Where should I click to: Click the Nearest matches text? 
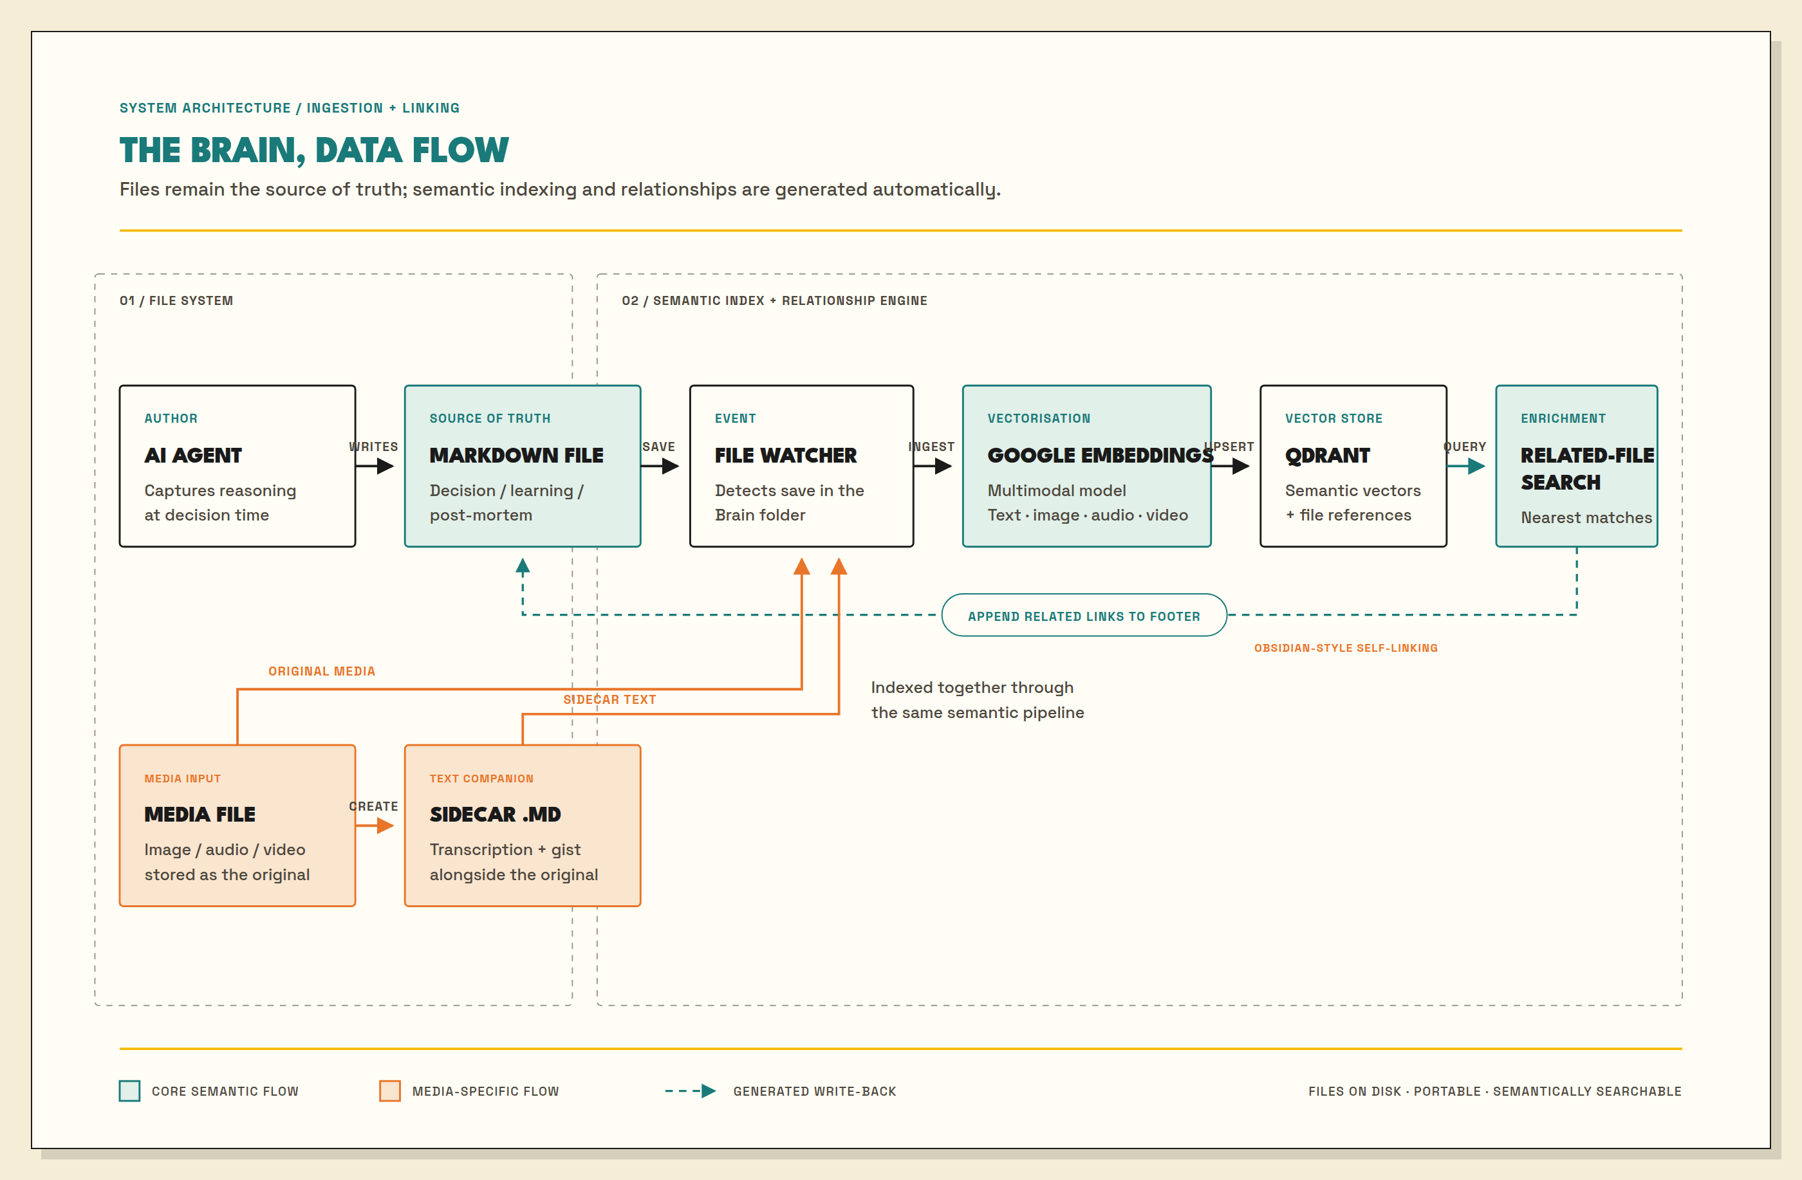pyautogui.click(x=1586, y=517)
